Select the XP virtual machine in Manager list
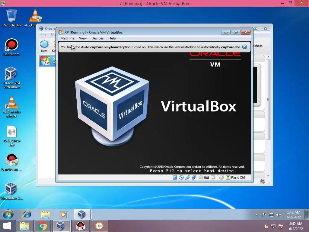 pyautogui.click(x=47, y=61)
